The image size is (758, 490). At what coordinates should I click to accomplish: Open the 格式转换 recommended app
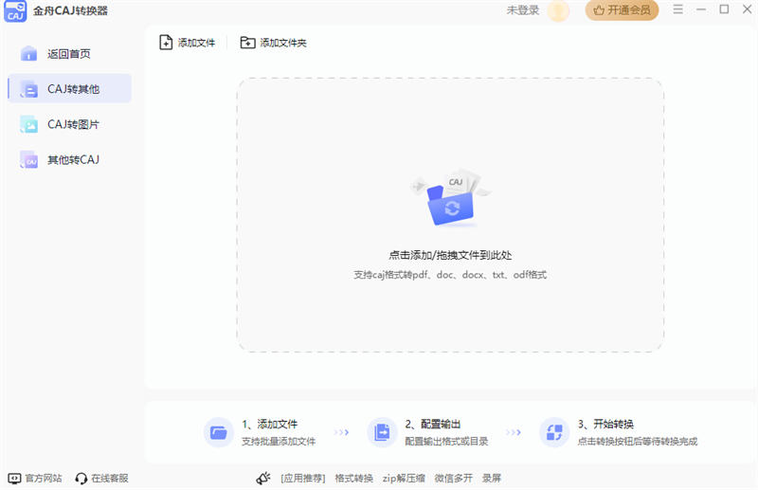pyautogui.click(x=353, y=479)
